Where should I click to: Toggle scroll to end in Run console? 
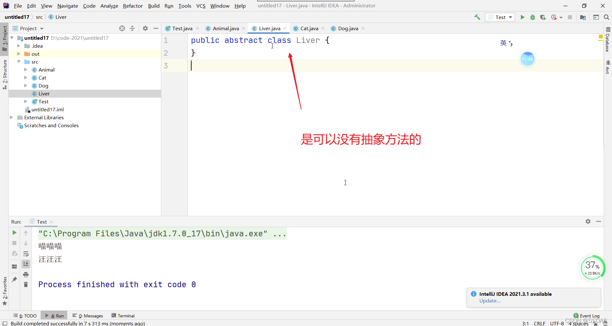26,264
